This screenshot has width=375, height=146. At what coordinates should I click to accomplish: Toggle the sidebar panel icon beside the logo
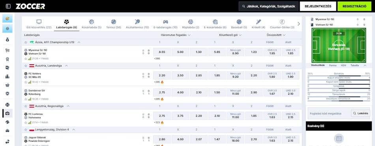pyautogui.click(x=8, y=6)
